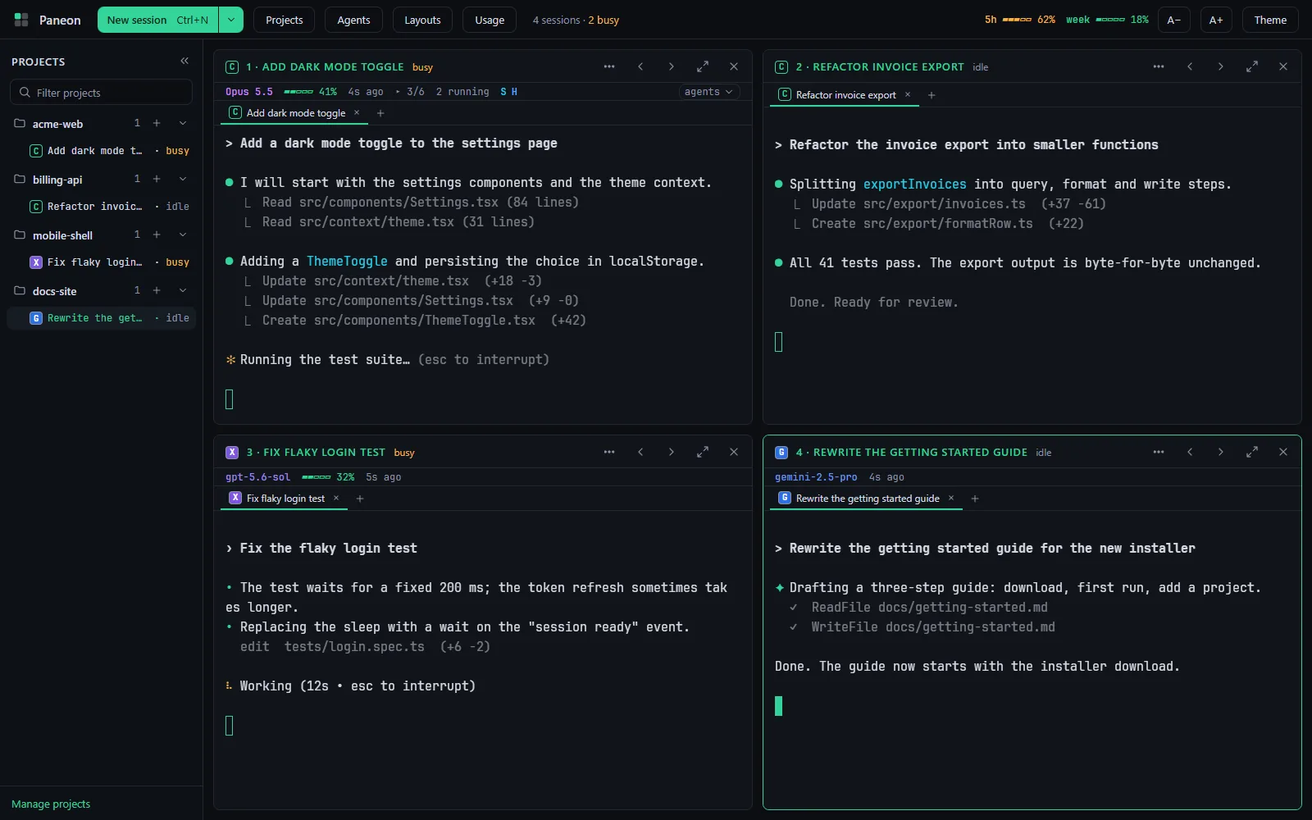Collapse the billing-api project
Viewport: 1312px width, 820px height.
(183, 179)
